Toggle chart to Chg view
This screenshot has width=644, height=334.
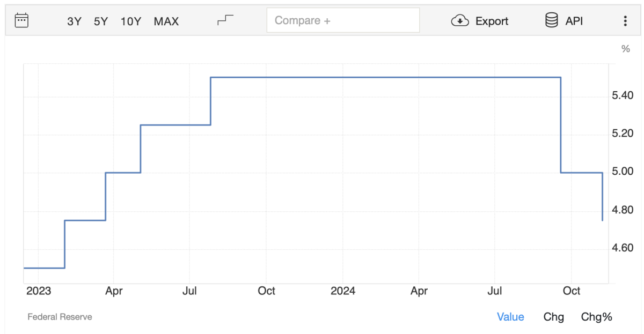pyautogui.click(x=554, y=317)
